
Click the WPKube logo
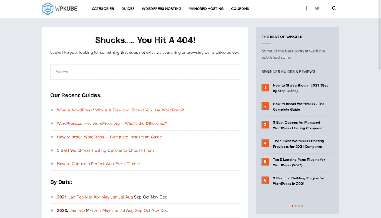(59, 8)
